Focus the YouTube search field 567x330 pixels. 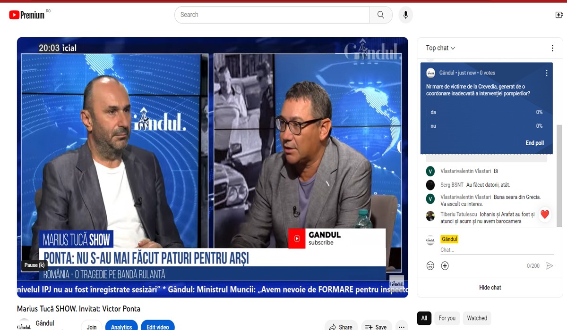click(x=272, y=15)
